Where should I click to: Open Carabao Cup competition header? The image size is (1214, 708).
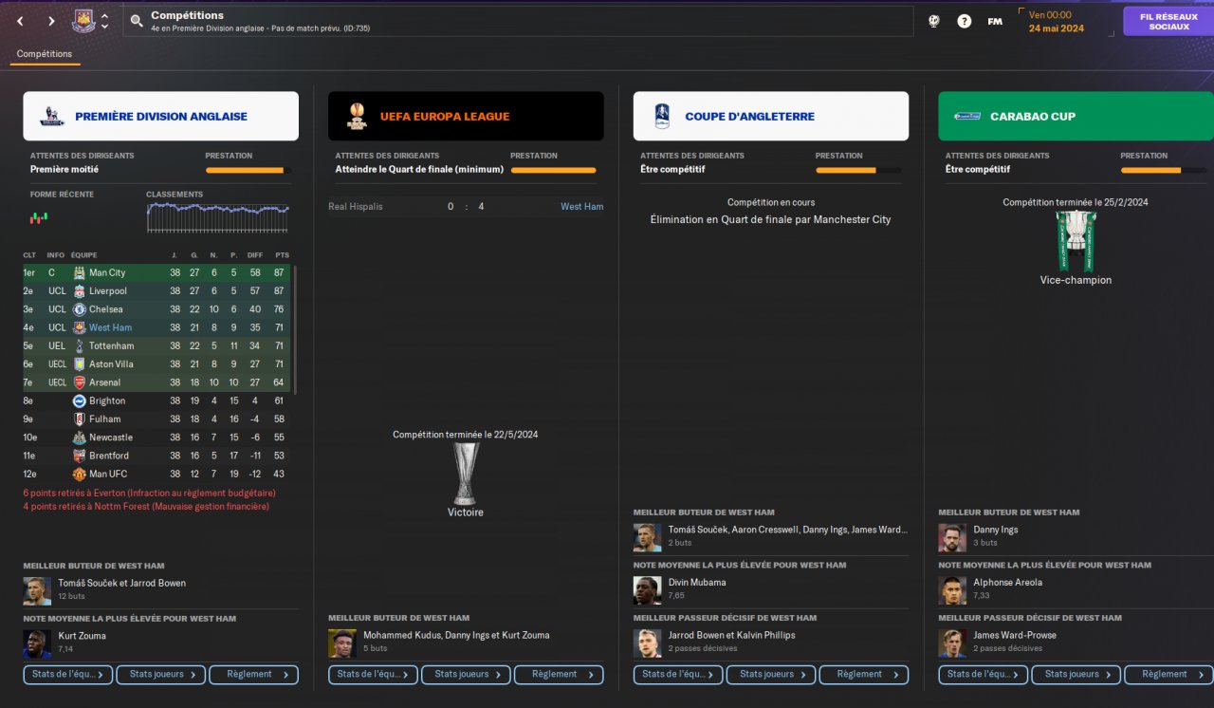[1076, 116]
